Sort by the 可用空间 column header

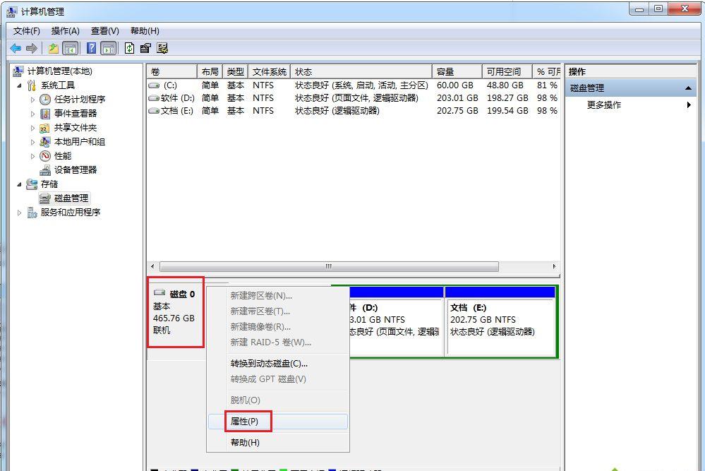pyautogui.click(x=507, y=71)
